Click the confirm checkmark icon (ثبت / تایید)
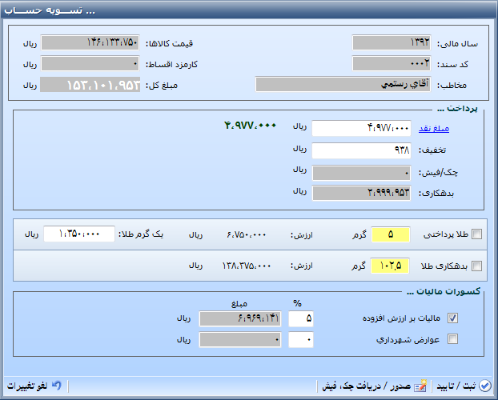 click(x=484, y=386)
